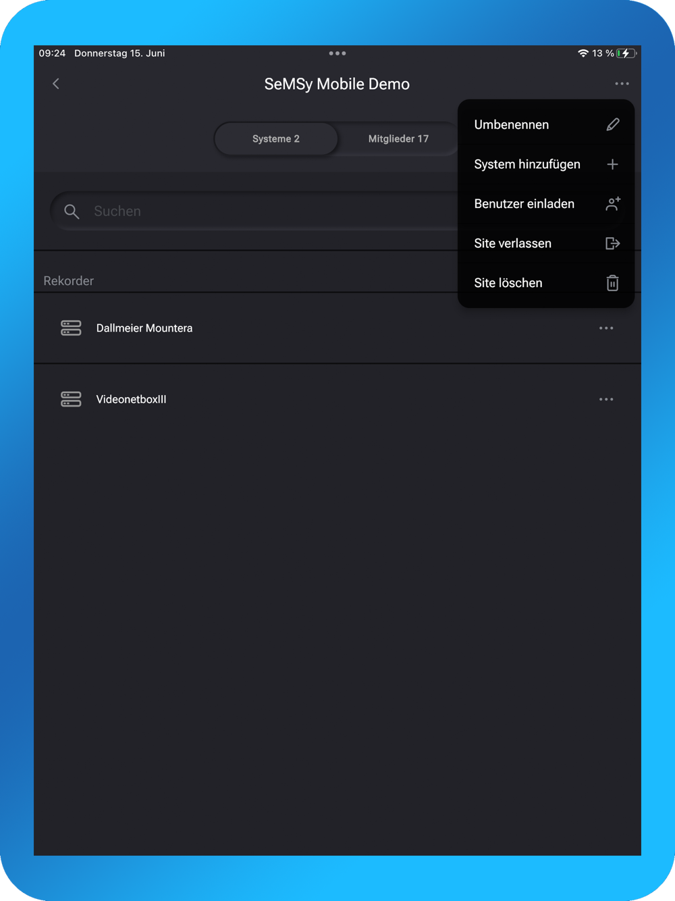The width and height of the screenshot is (675, 901).
Task: Click the battery charging indicator
Action: (x=626, y=53)
